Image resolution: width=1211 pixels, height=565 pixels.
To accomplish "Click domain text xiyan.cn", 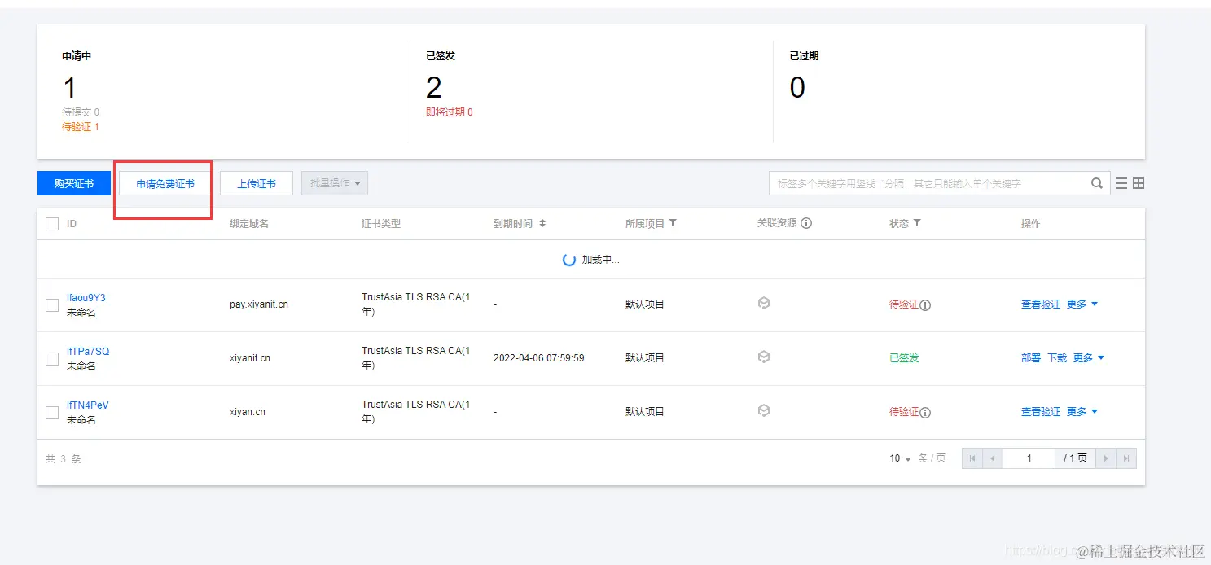I will click(248, 412).
